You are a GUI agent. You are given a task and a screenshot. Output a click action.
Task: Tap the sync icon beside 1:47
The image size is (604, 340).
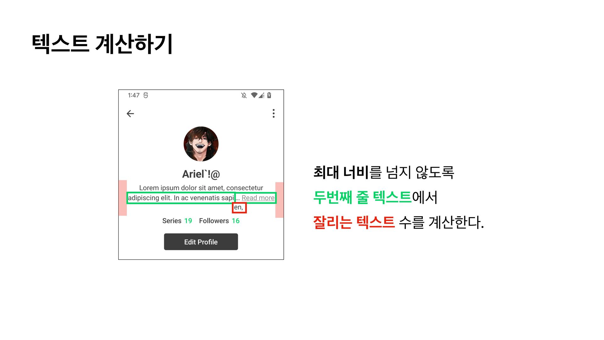146,95
